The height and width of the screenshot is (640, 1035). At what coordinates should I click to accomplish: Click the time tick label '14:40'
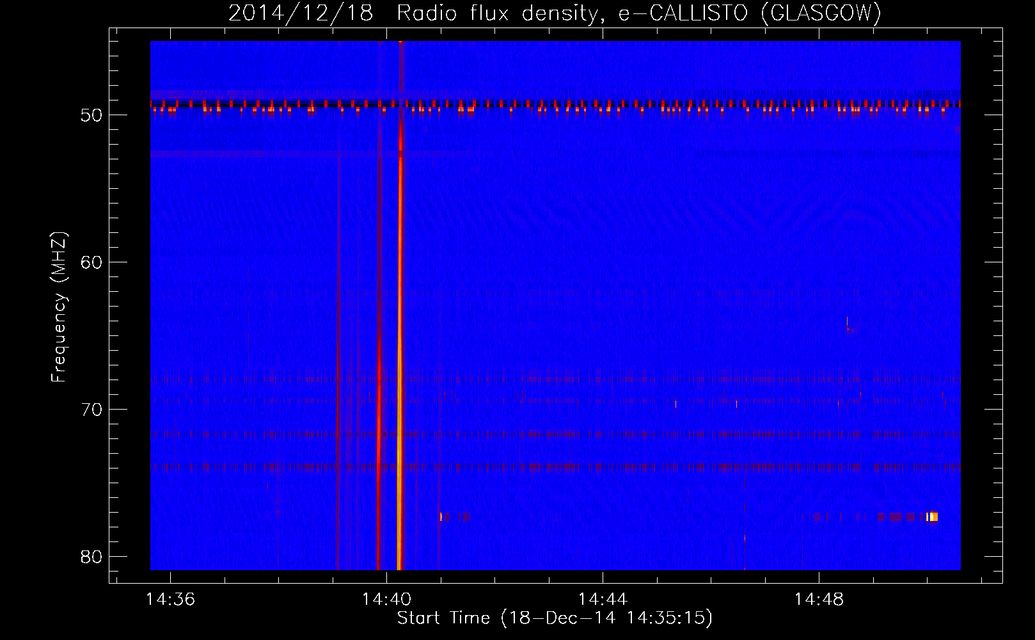(386, 600)
